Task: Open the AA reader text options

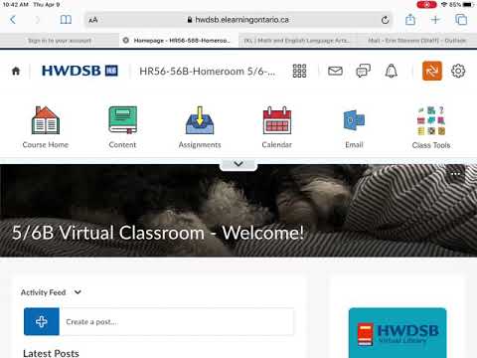Action: pos(93,20)
